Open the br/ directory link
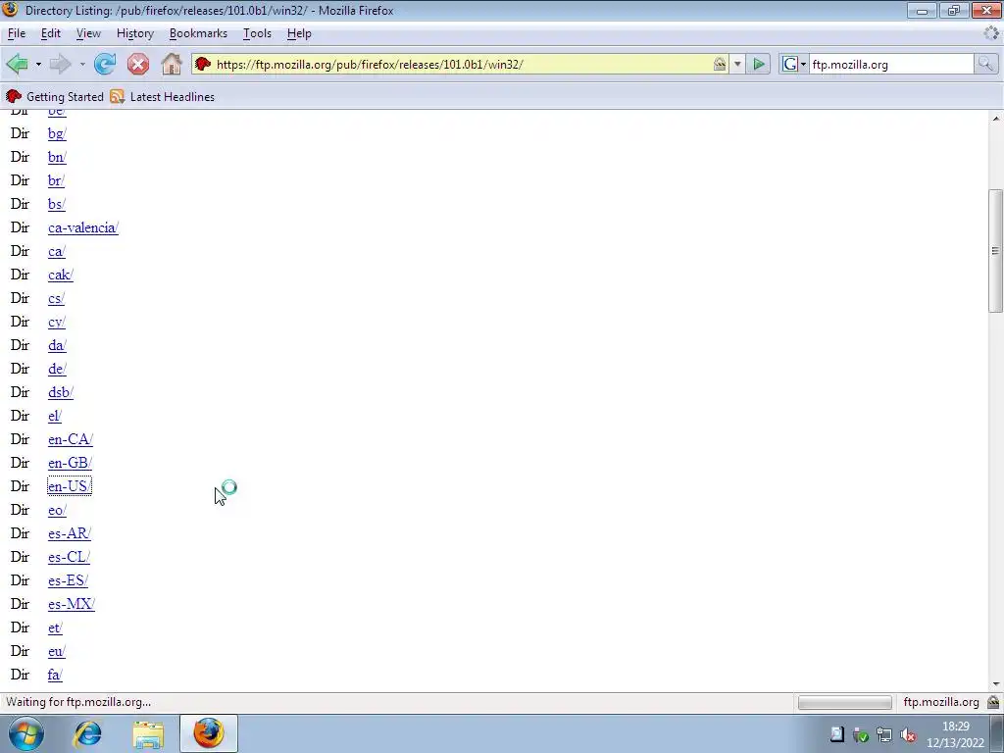The image size is (1004, 753). tap(56, 180)
